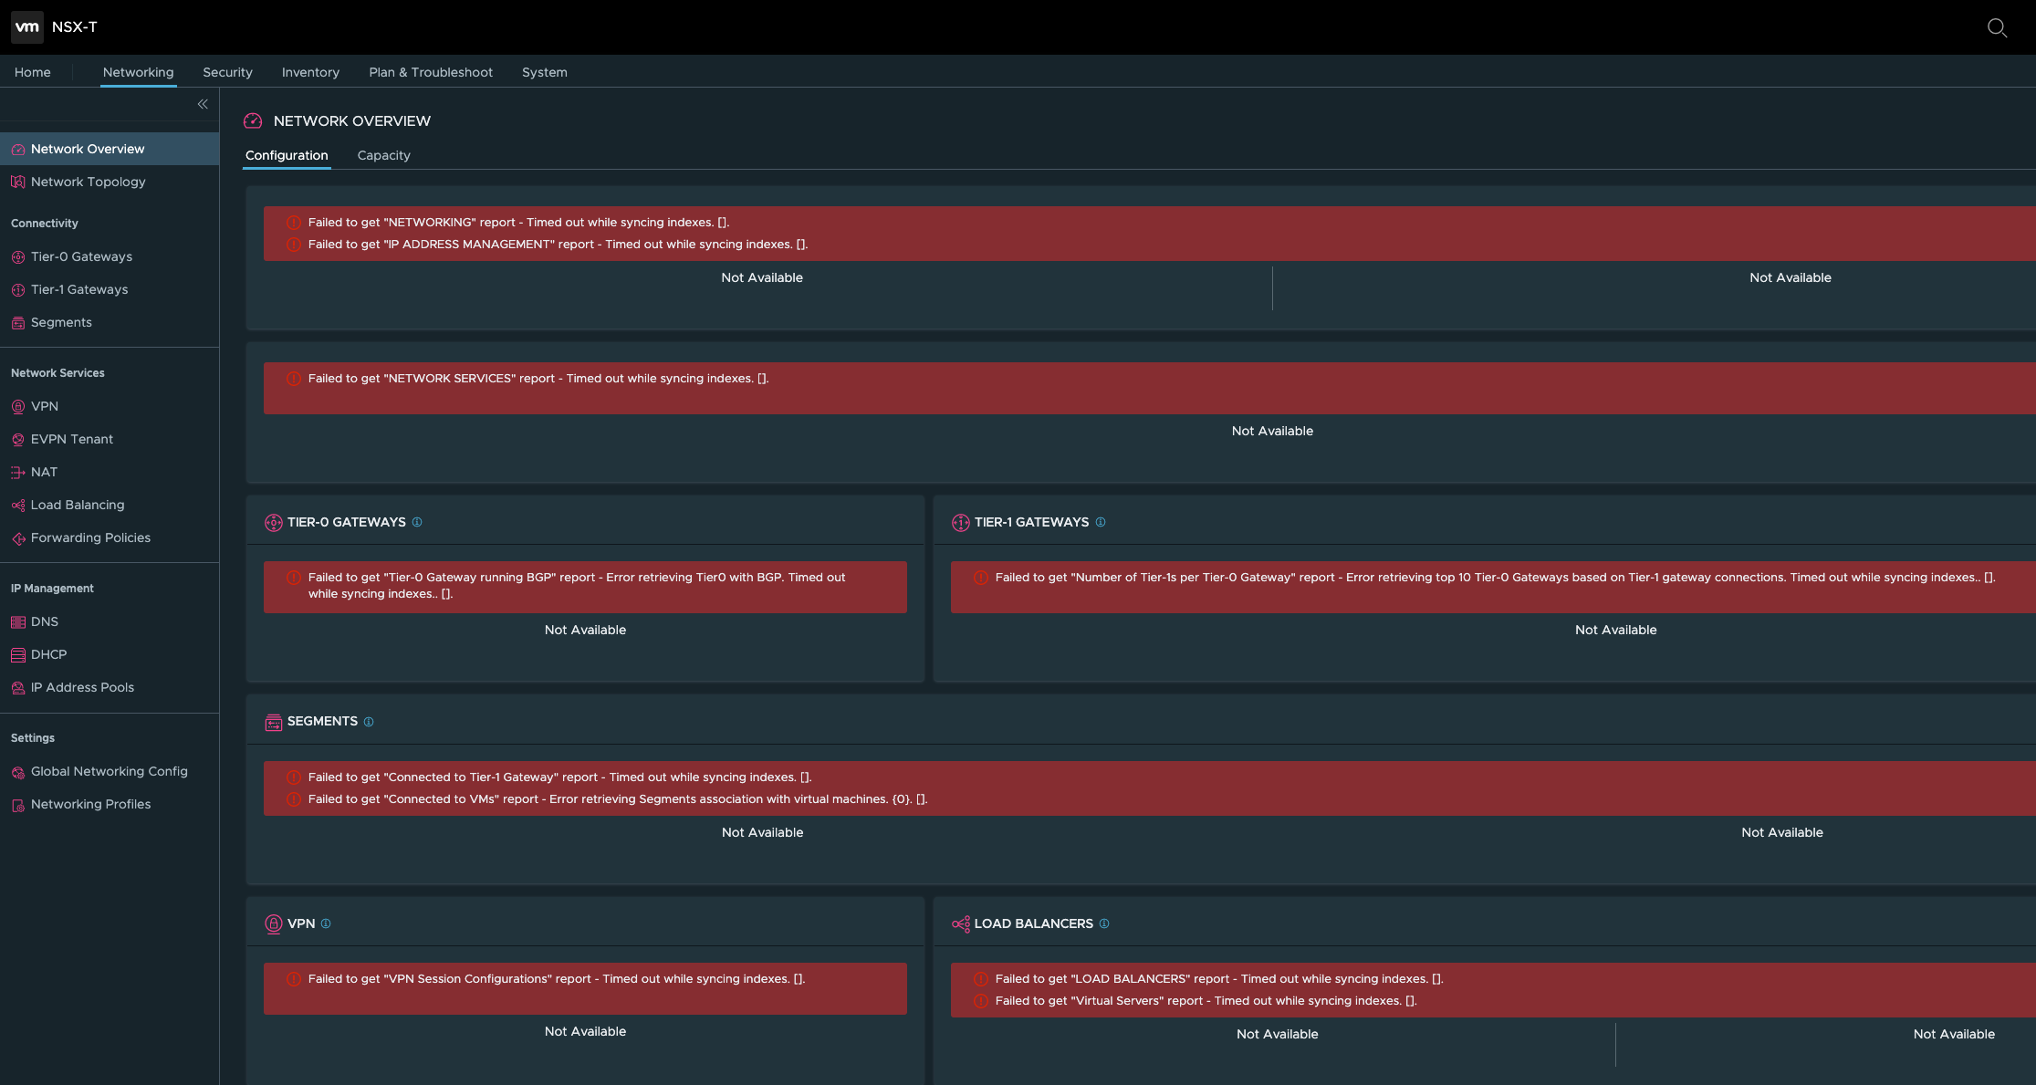Open the System top menu tab
Screen dimensions: 2036x1085
[545, 72]
